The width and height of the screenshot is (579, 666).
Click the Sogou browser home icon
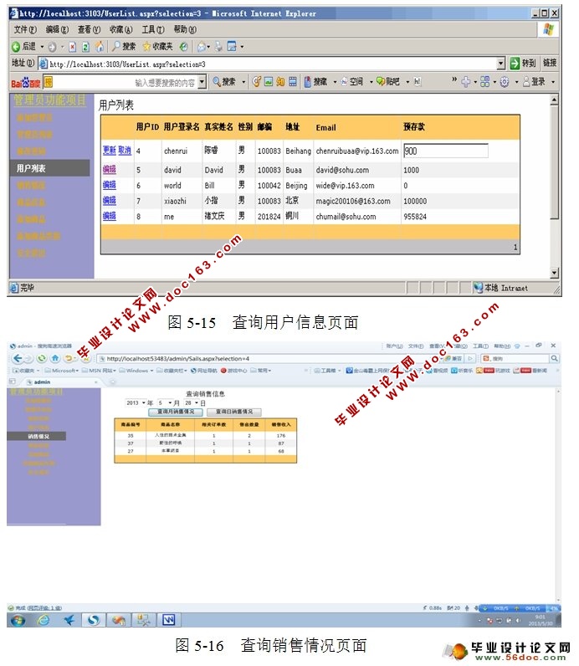pos(55,358)
